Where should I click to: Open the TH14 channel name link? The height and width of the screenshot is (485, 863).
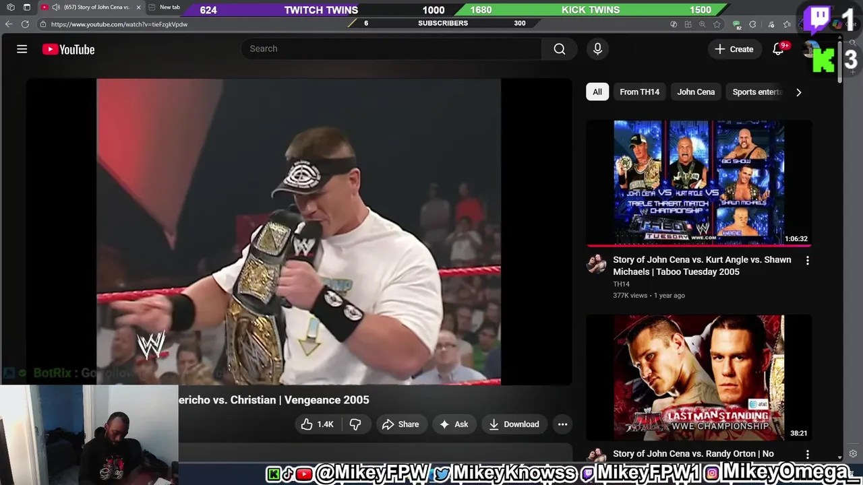tap(621, 284)
